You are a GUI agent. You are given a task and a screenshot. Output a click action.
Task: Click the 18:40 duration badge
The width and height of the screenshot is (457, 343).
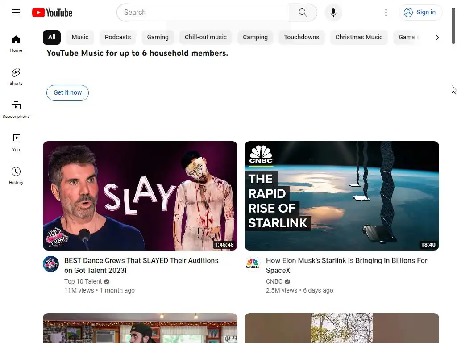pyautogui.click(x=428, y=245)
